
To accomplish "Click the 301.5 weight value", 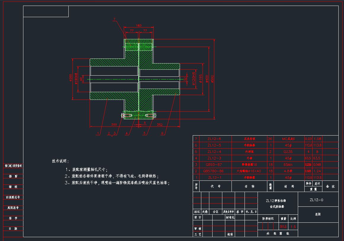I will [x=283, y=227].
